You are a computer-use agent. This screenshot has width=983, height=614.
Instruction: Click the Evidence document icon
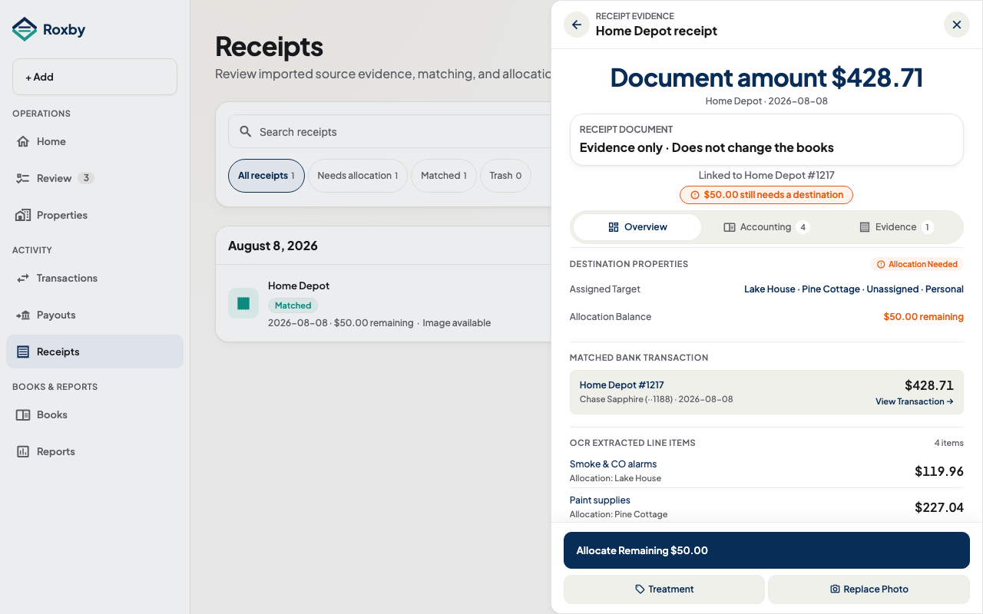tap(865, 227)
